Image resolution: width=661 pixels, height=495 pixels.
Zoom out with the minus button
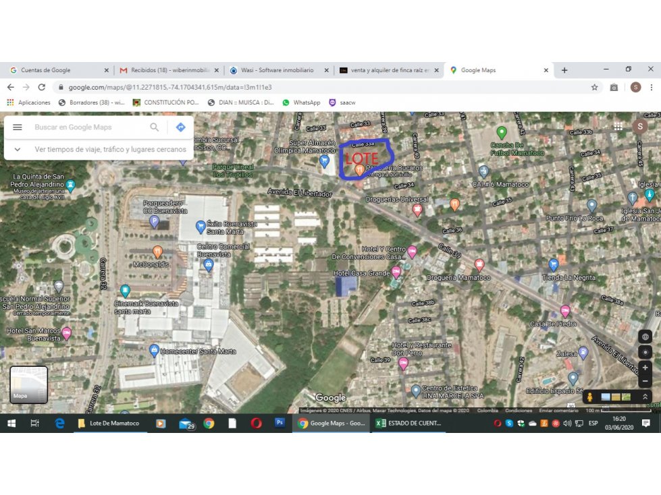pyautogui.click(x=645, y=381)
